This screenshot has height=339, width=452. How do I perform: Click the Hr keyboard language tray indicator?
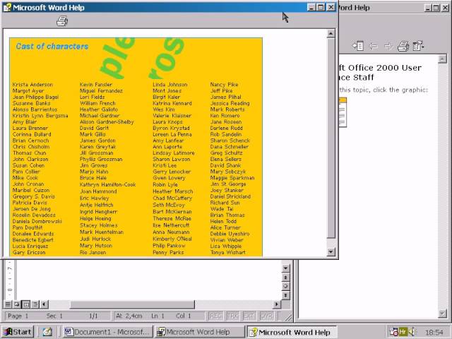point(403,332)
